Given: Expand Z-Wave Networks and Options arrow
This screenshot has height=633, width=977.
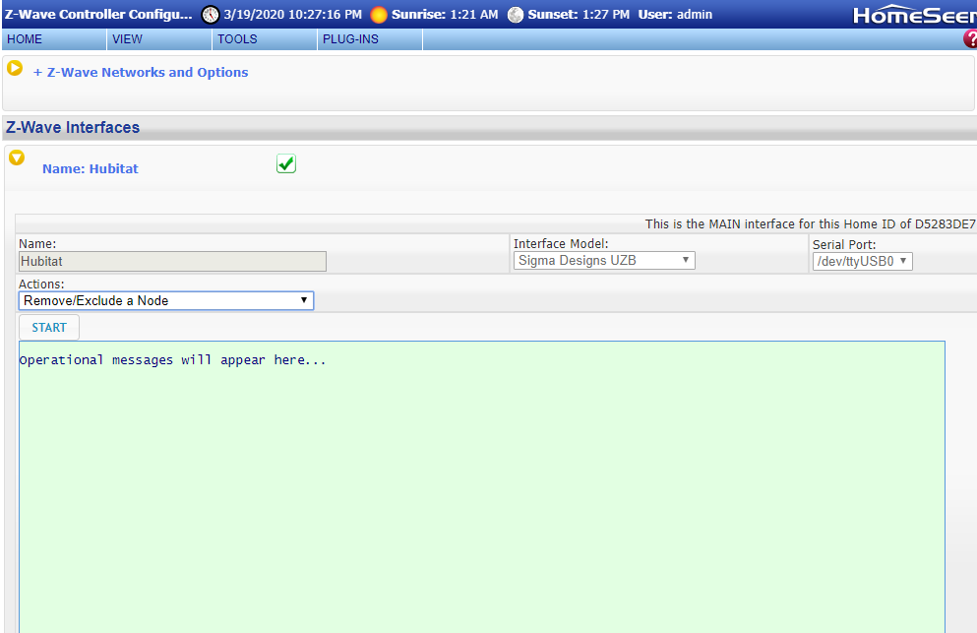Looking at the screenshot, I should click(15, 68).
